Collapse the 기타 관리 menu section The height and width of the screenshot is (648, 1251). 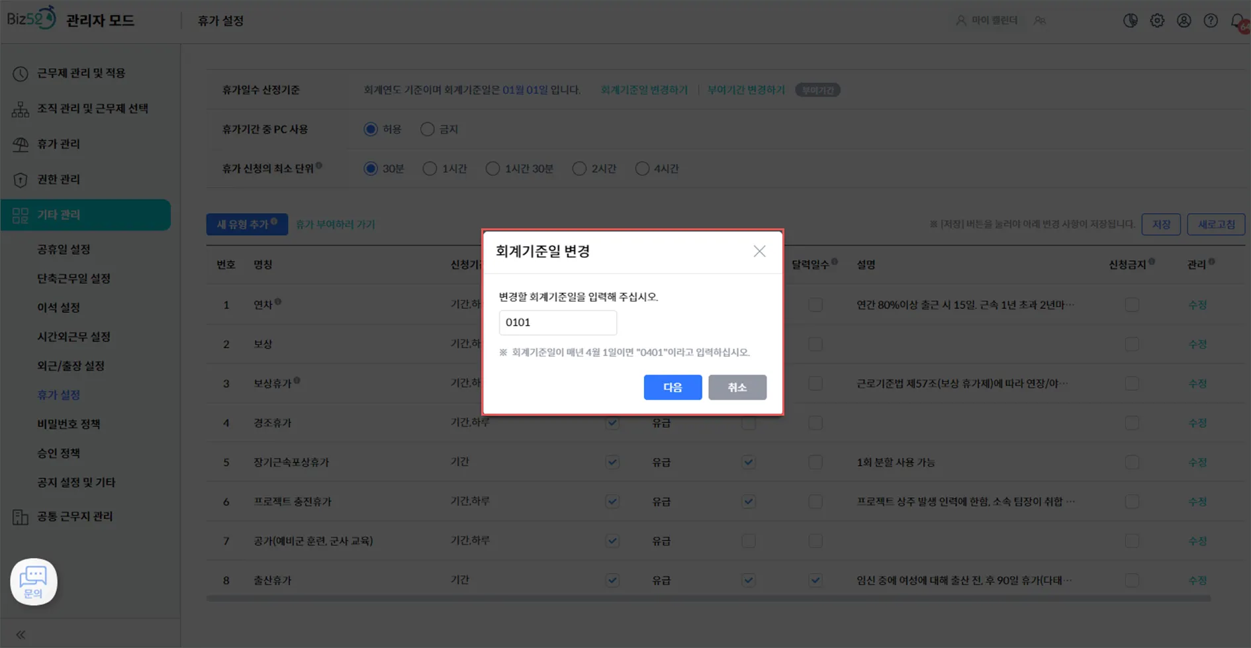[85, 215]
